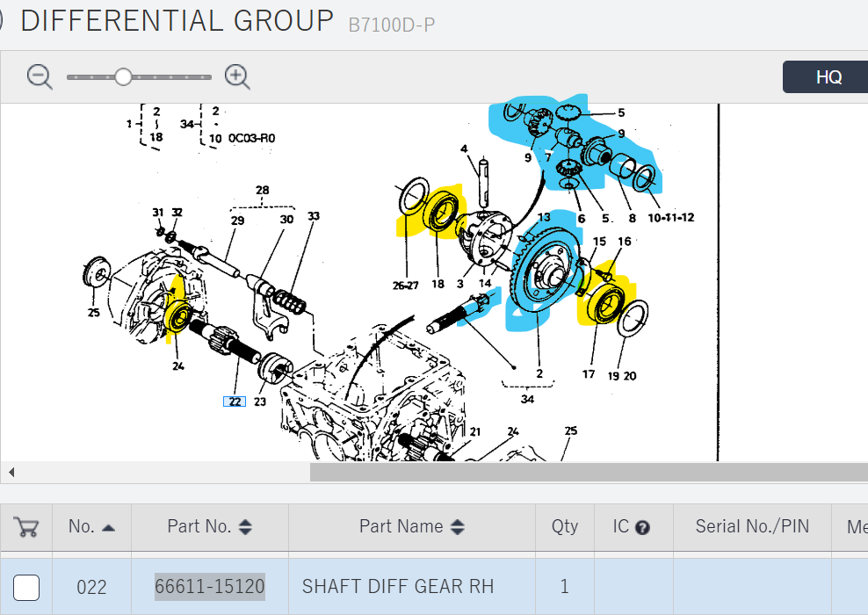Open the IC help question mark icon
868x615 pixels.
click(x=642, y=528)
